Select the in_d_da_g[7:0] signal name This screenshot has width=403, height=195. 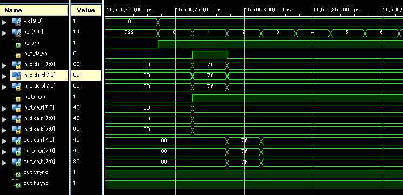pyautogui.click(x=39, y=118)
